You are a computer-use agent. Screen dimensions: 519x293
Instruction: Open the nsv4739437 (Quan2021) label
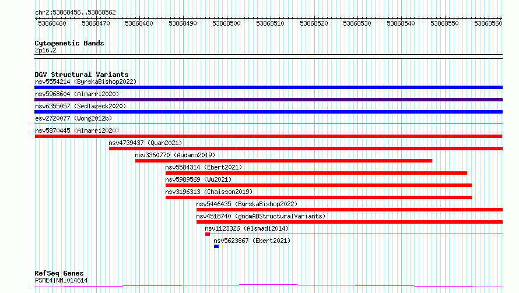point(145,143)
